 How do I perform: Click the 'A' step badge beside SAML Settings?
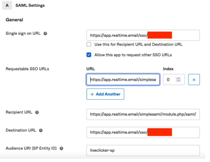tap(7, 5)
